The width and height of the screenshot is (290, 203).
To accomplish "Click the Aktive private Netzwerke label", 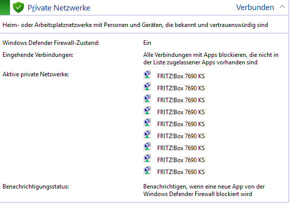I will (x=35, y=74).
